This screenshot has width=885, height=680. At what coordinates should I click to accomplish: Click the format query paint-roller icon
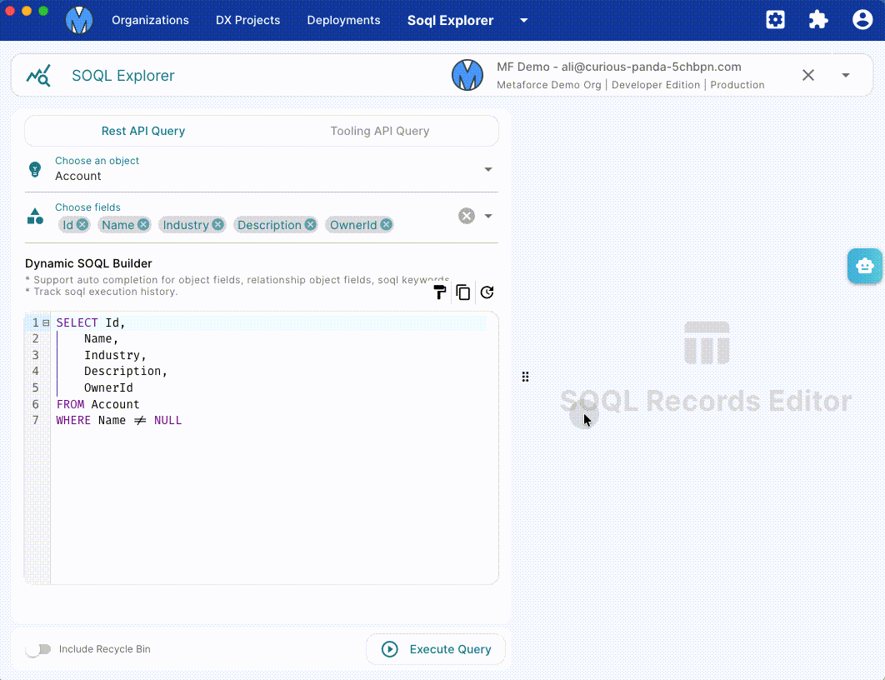tap(440, 292)
